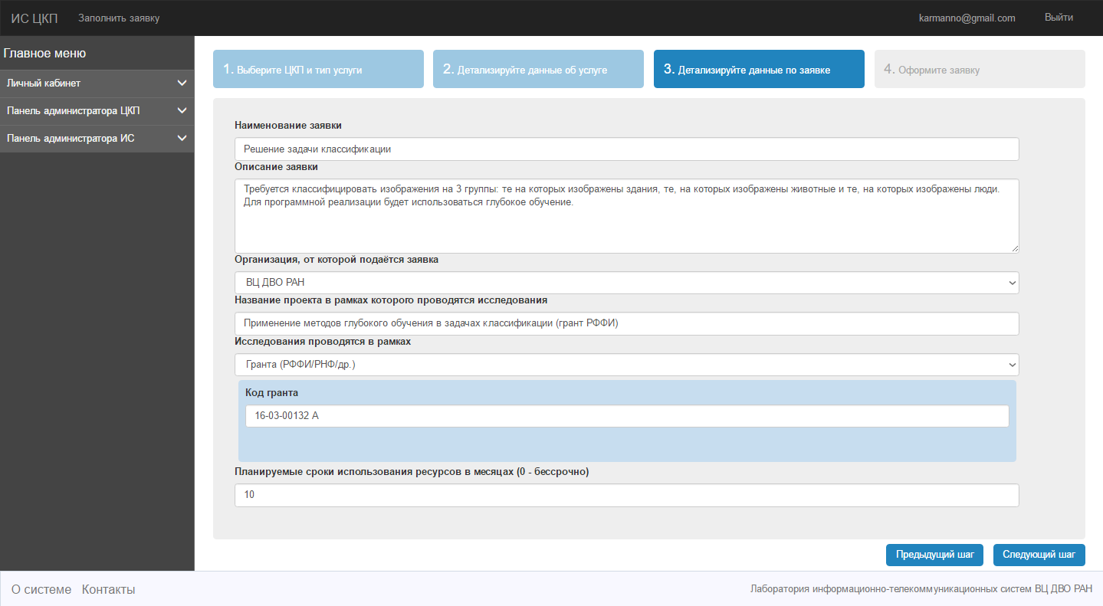Expand the Личный кабинет chevron arrow
Viewport: 1103px width, 606px height.
182,83
